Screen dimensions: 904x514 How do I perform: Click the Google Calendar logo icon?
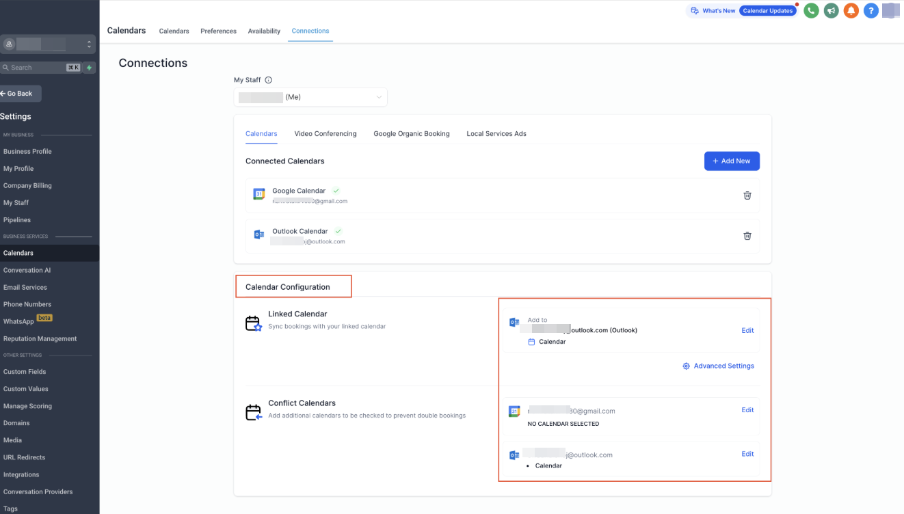click(259, 194)
